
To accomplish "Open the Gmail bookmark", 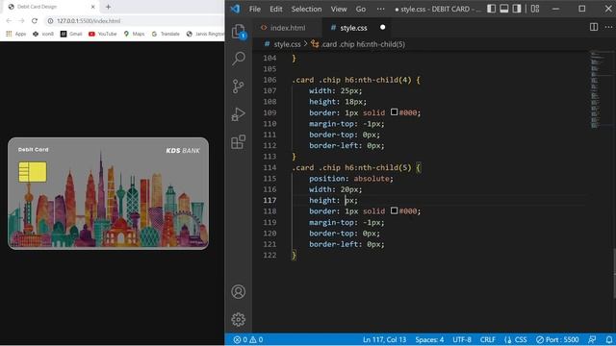I will point(71,35).
